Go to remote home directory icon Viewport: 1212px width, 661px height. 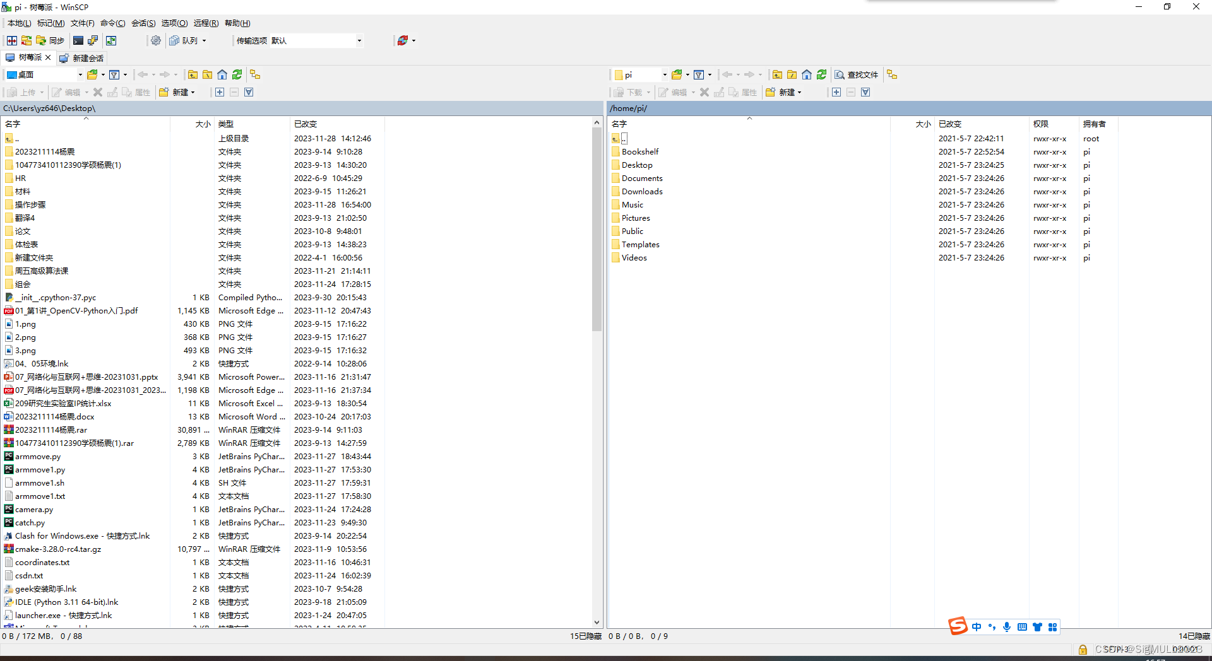(807, 74)
